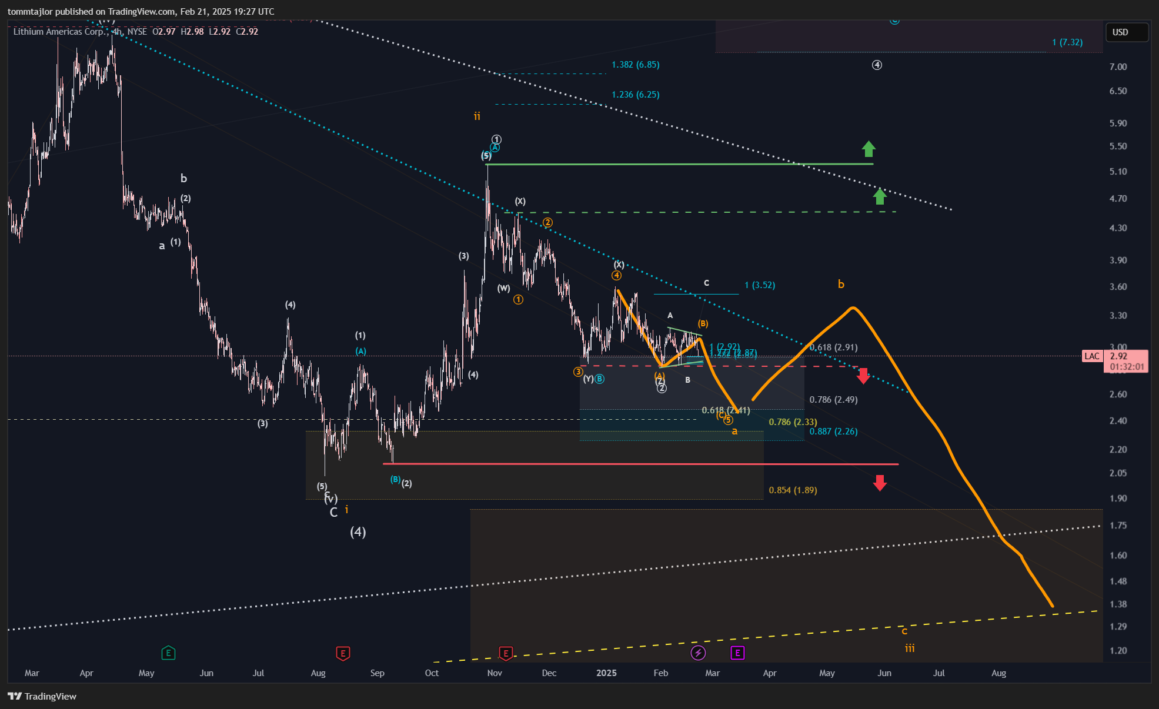
Task: Click the Nov label on the time axis
Action: tap(495, 673)
